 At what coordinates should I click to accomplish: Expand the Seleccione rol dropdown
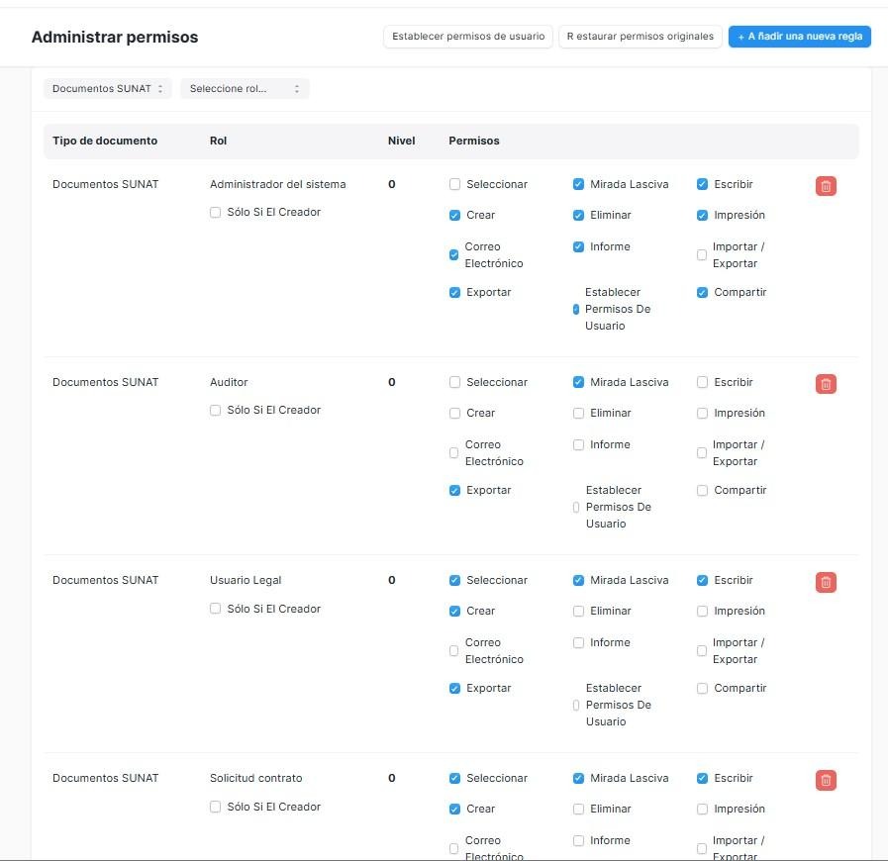point(245,89)
